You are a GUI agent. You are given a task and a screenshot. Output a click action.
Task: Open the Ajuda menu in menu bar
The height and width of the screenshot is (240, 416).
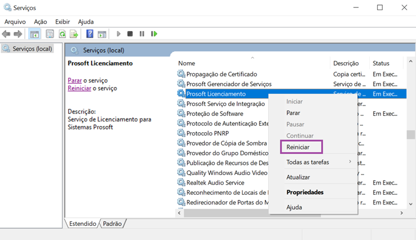pyautogui.click(x=86, y=22)
